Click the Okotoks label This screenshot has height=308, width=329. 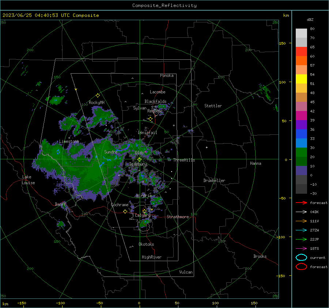tap(146, 244)
